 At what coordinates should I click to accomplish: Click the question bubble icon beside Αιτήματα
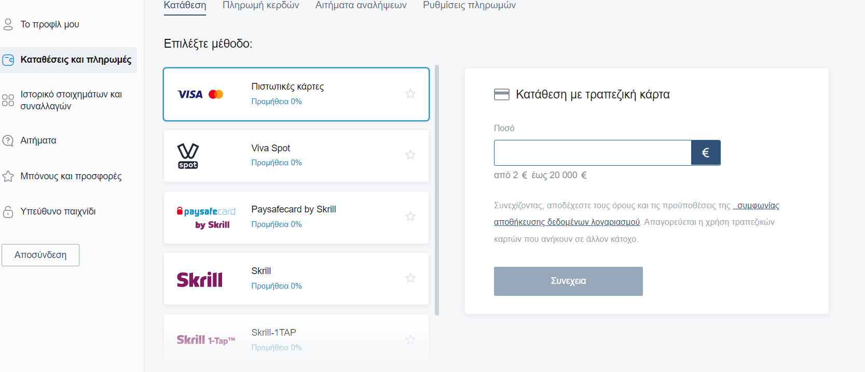8,140
